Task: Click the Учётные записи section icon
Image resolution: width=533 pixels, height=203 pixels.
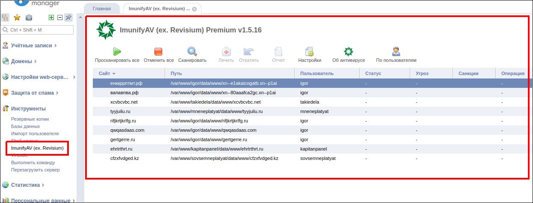Action: tap(6, 45)
